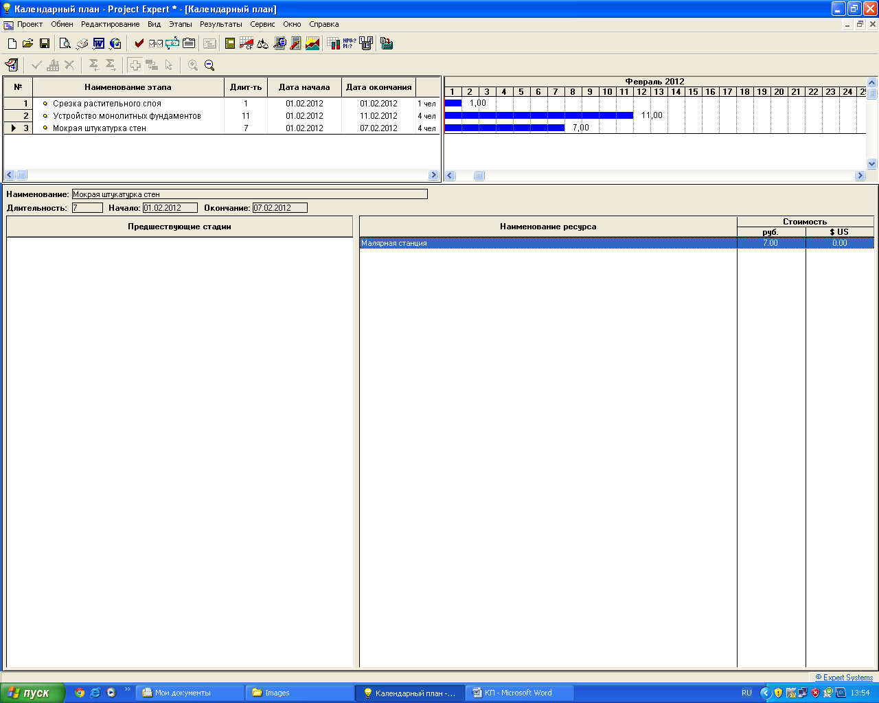Select row Устройство монолитных фундаментов

click(222, 116)
